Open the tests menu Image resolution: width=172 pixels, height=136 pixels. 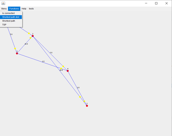point(31,9)
